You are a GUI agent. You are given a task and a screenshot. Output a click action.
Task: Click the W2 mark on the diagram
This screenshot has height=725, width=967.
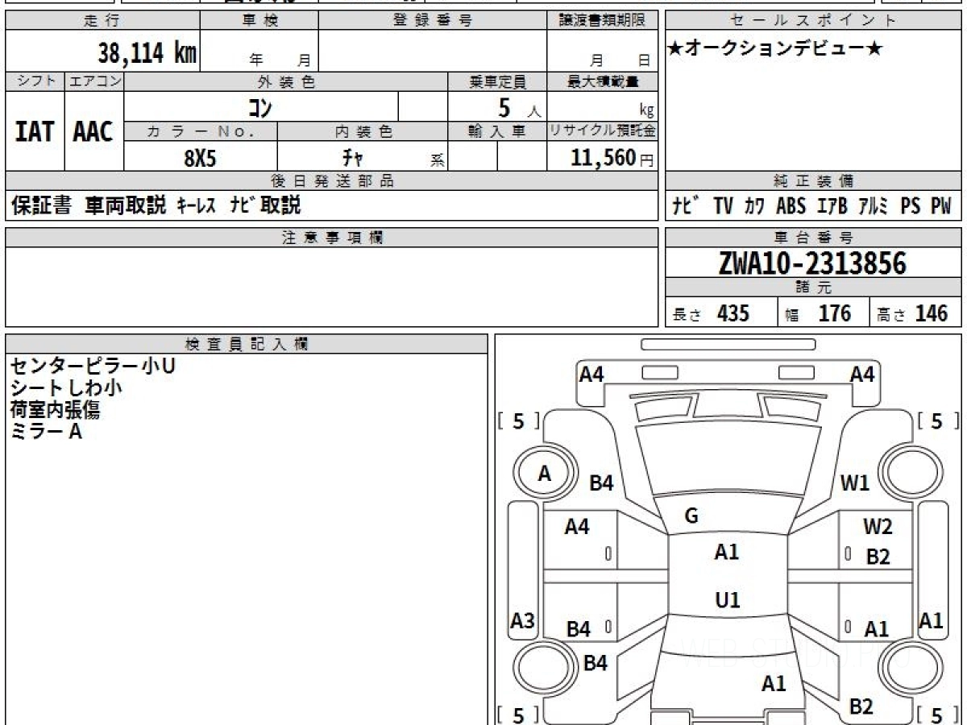(x=878, y=527)
